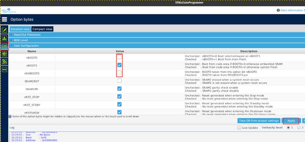Select the nRST_STDBY name cell
Screen dimensions: 305x142
click(32, 105)
